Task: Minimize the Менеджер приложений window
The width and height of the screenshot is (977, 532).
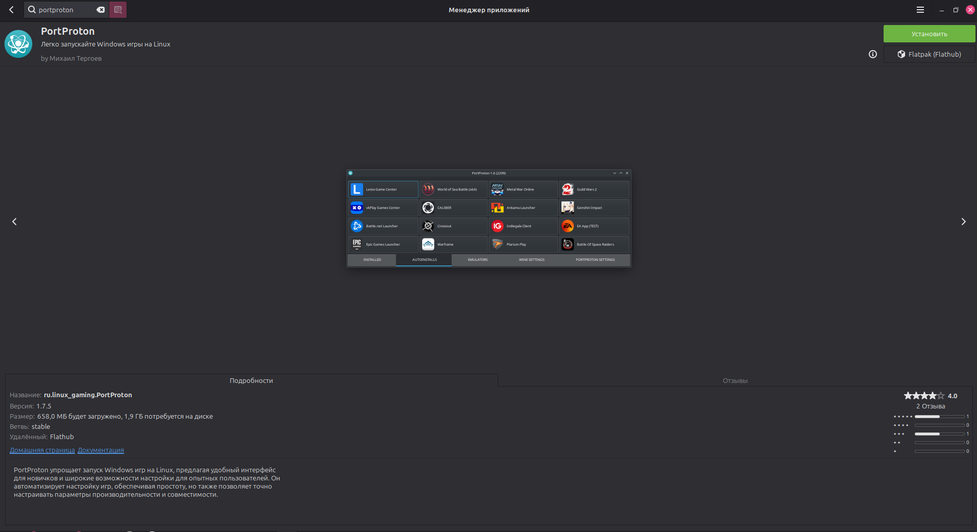Action: pos(942,10)
